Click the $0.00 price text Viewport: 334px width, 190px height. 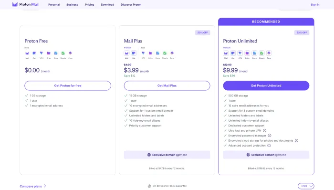[x=32, y=70]
